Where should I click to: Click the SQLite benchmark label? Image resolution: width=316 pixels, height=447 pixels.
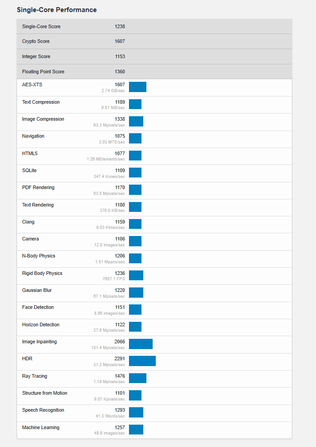(x=29, y=170)
